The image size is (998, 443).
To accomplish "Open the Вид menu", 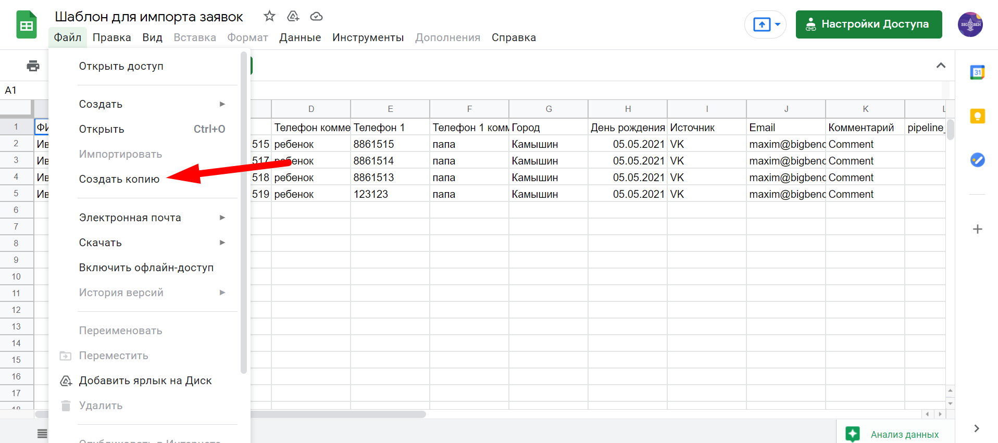I will (153, 37).
